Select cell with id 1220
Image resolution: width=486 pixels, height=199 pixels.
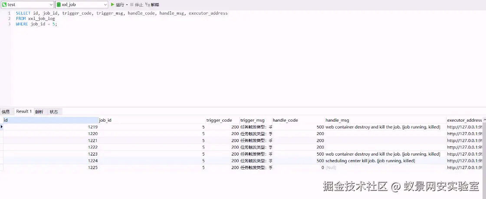(50, 134)
